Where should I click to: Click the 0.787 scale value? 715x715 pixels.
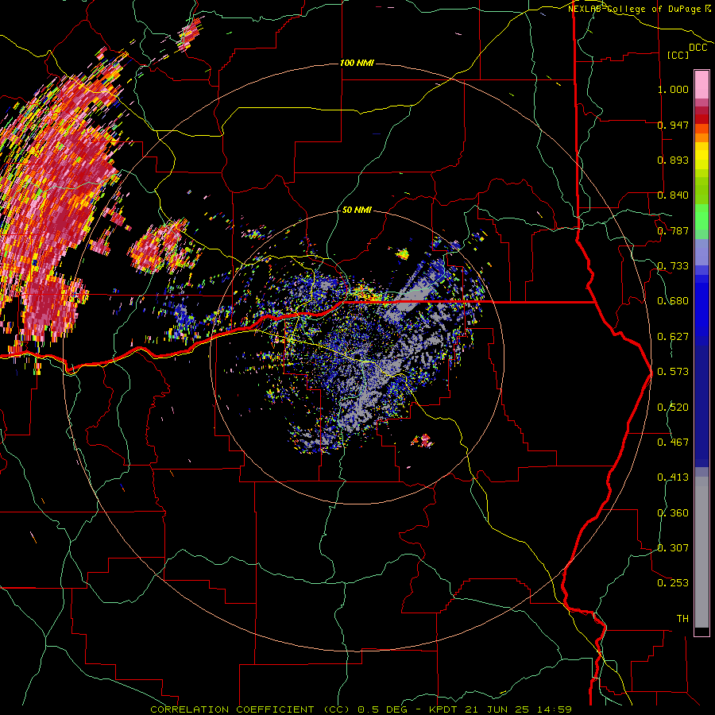[673, 230]
